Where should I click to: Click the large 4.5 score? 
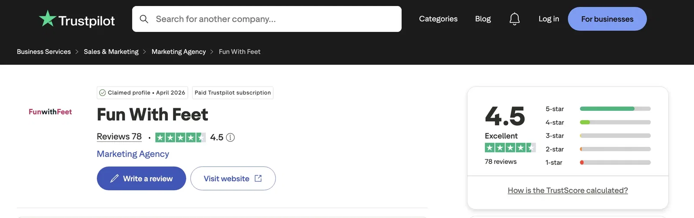point(505,116)
